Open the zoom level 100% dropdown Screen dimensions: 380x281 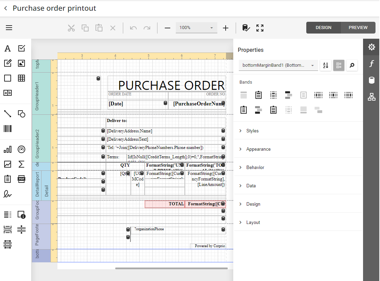(197, 28)
